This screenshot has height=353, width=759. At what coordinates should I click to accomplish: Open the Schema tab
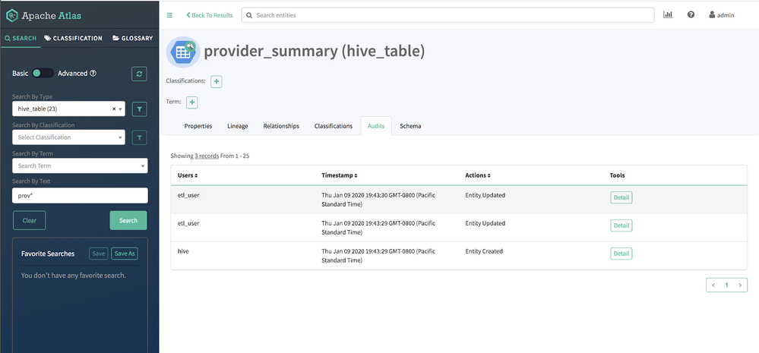(410, 126)
